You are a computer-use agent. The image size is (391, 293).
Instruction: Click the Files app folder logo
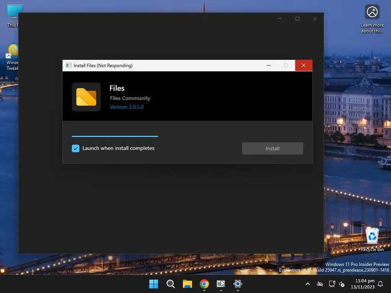[x=86, y=97]
